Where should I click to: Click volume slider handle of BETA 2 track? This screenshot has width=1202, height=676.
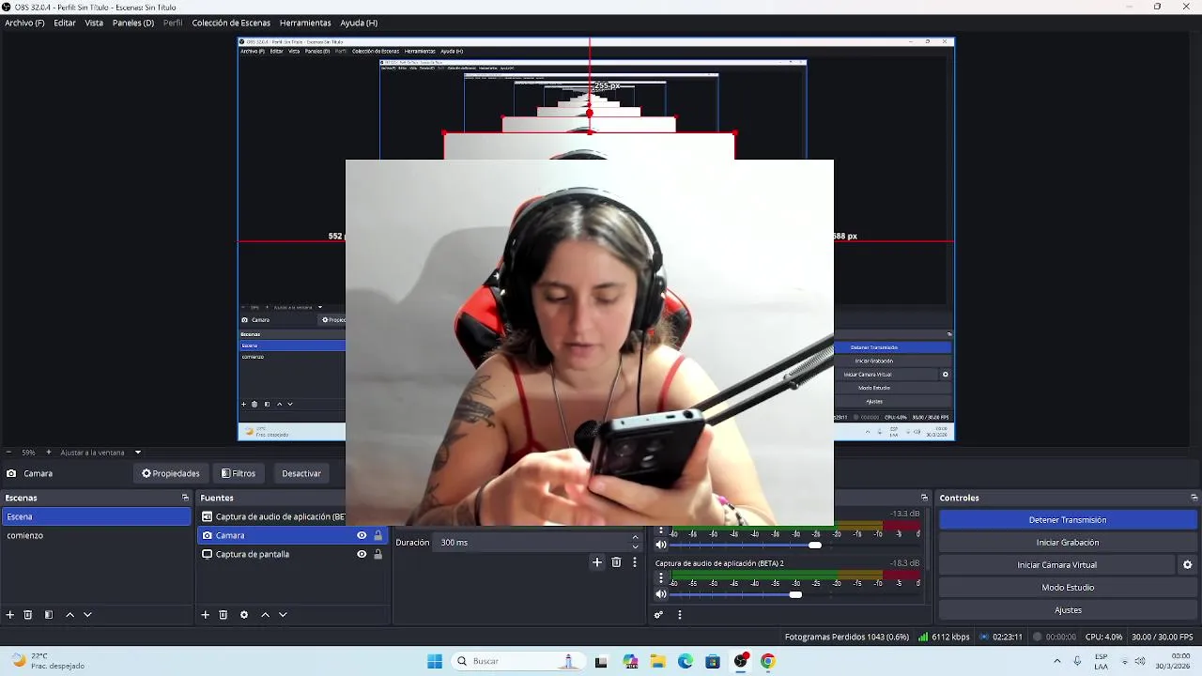pos(796,594)
